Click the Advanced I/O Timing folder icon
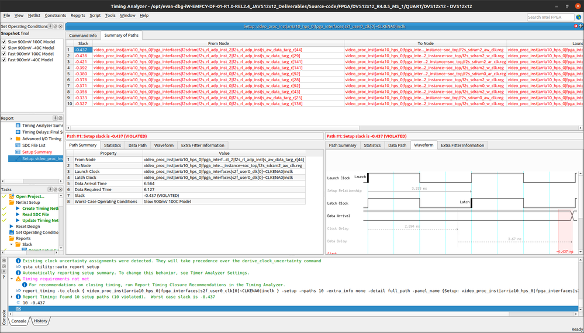584x333 pixels. 18,139
